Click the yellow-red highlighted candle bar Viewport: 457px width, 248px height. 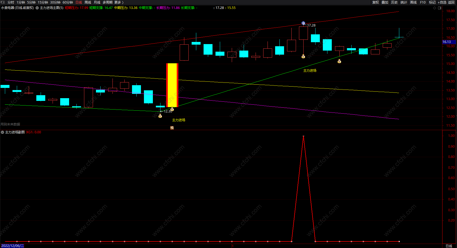point(172,85)
